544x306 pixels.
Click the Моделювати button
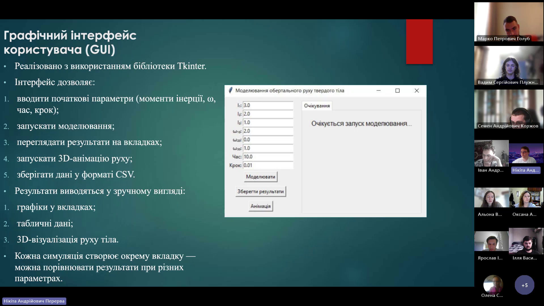[x=260, y=177]
